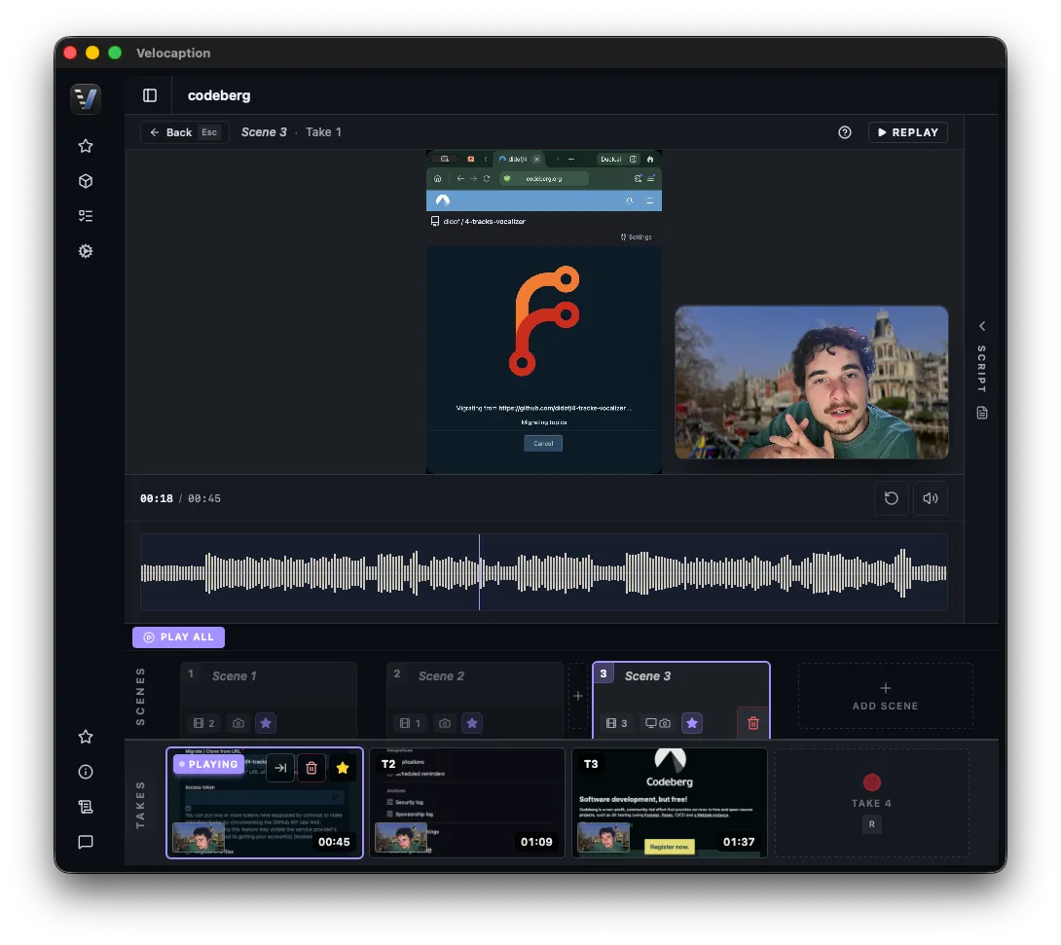The image size is (1061, 945).
Task: Open the checklist icon in left sidebar
Action: (x=86, y=216)
